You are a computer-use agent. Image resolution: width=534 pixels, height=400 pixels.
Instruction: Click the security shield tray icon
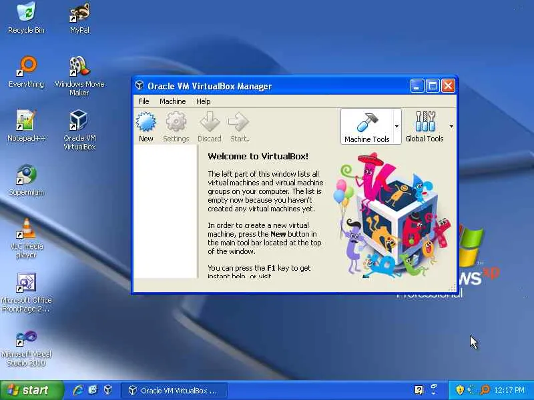460,390
